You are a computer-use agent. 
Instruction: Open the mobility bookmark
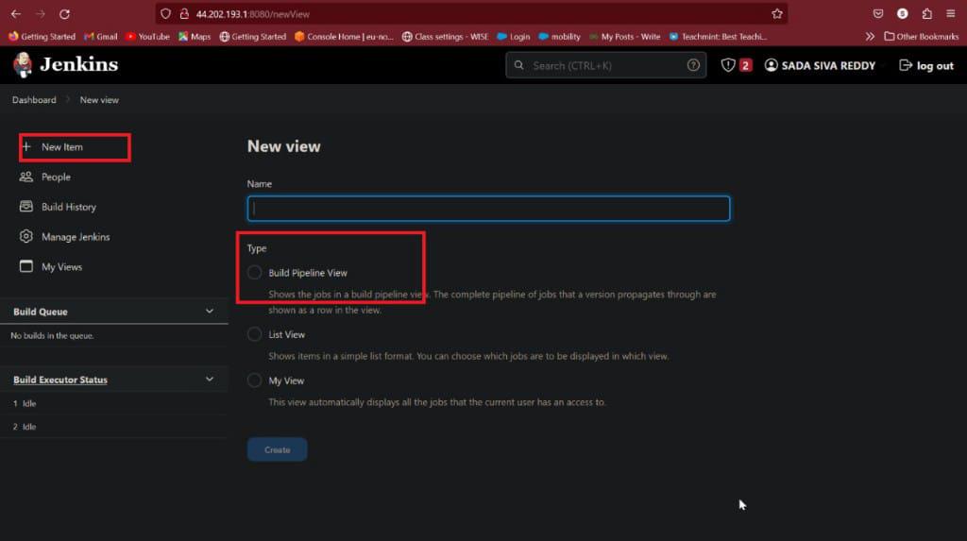(x=559, y=37)
